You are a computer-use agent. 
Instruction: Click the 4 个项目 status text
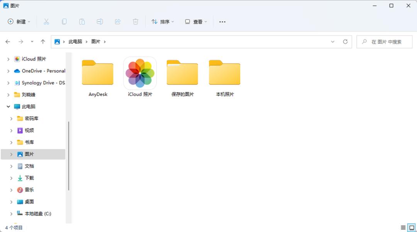tap(14, 228)
